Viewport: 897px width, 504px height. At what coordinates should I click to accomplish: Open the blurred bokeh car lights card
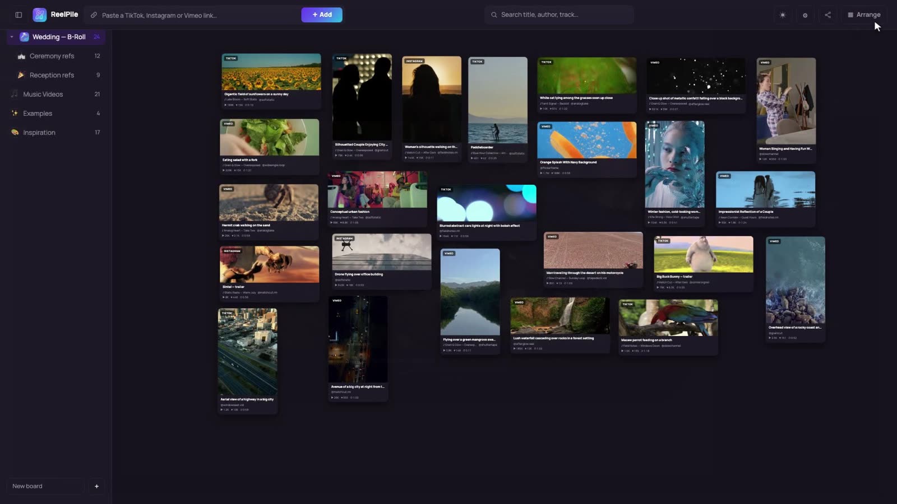point(487,212)
